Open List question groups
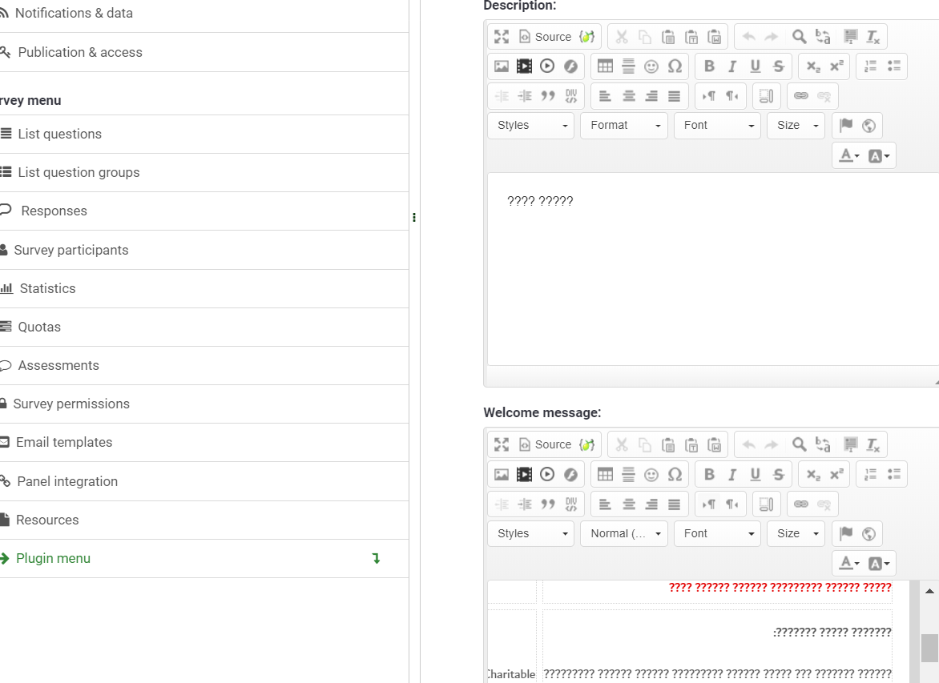The height and width of the screenshot is (683, 939). 204,172
